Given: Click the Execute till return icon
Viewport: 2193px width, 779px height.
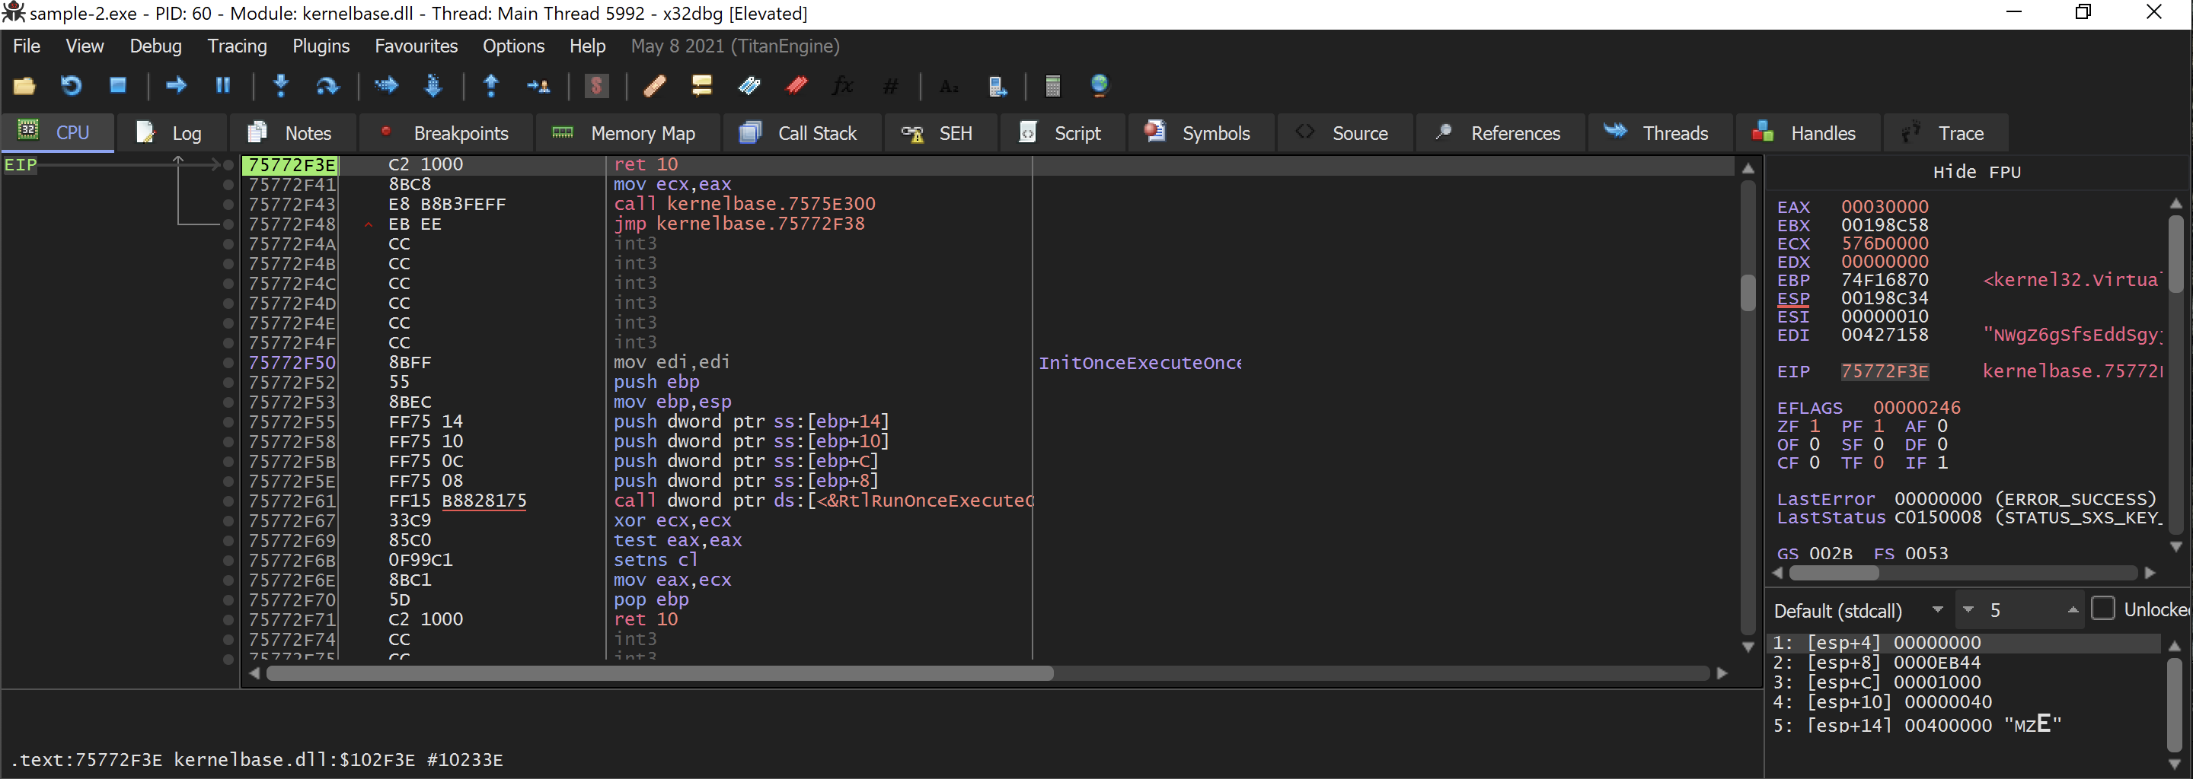Looking at the screenshot, I should coord(491,86).
